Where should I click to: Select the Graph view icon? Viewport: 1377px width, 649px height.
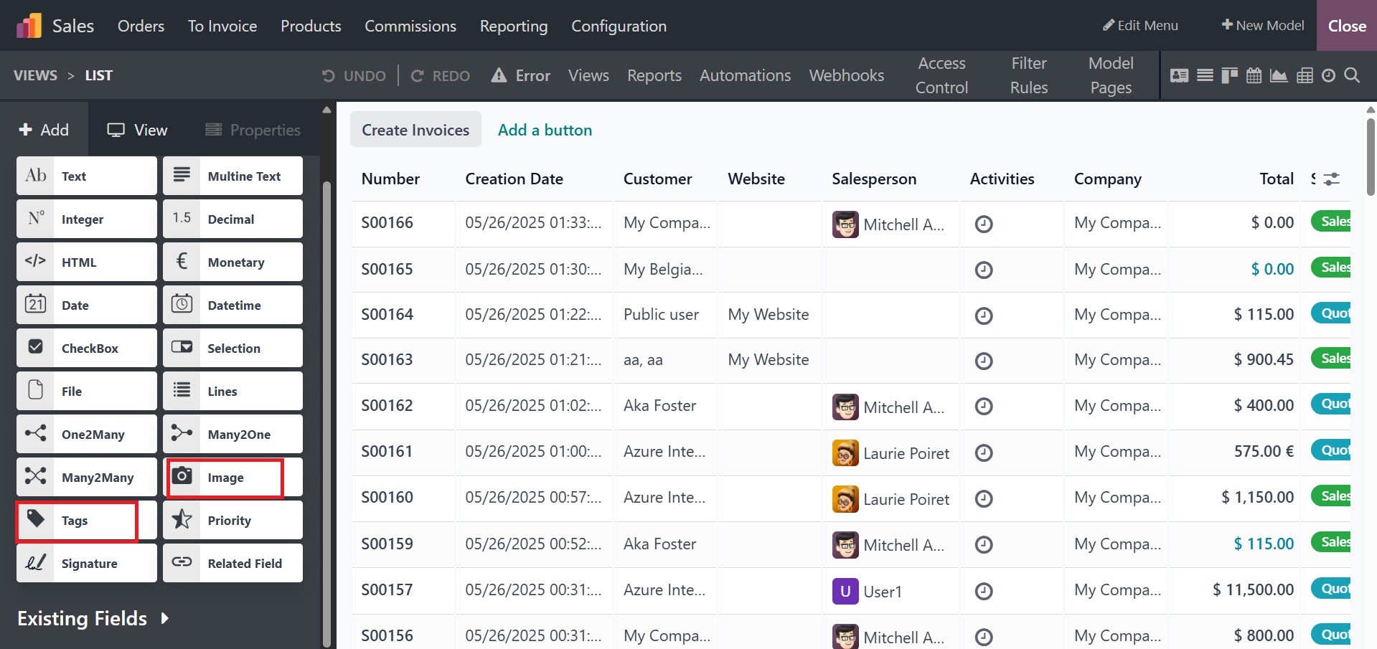tap(1279, 75)
